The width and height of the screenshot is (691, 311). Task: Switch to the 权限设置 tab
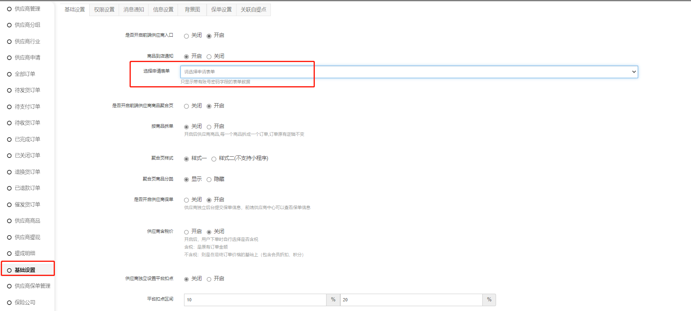coord(104,10)
